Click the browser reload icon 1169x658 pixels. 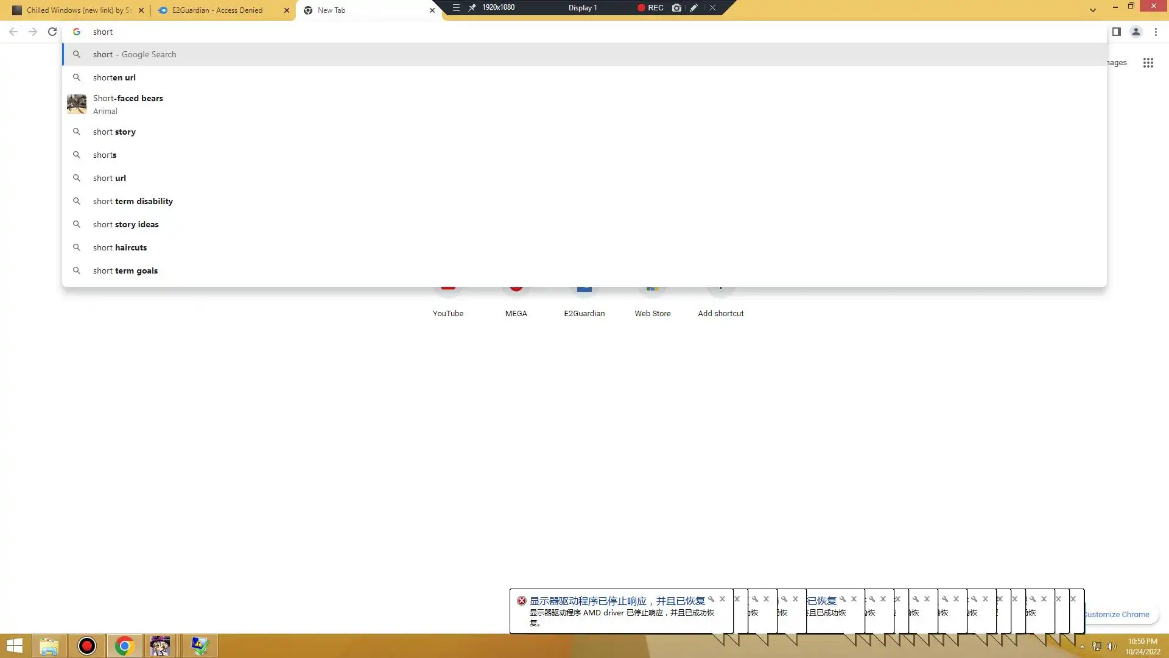pyautogui.click(x=52, y=32)
